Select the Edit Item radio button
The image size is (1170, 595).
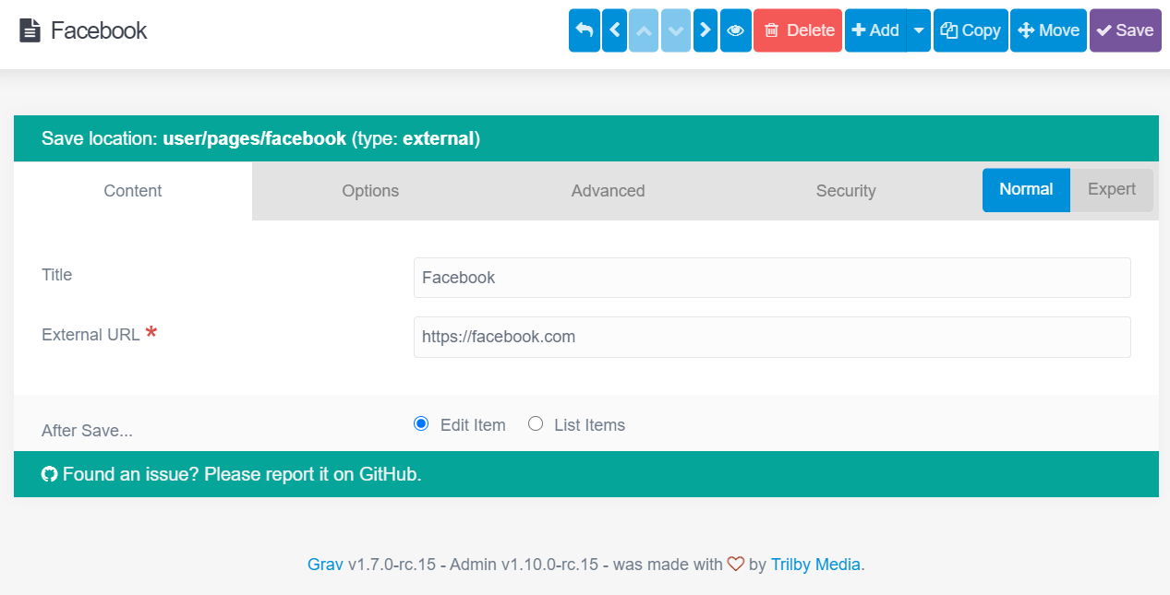click(421, 424)
